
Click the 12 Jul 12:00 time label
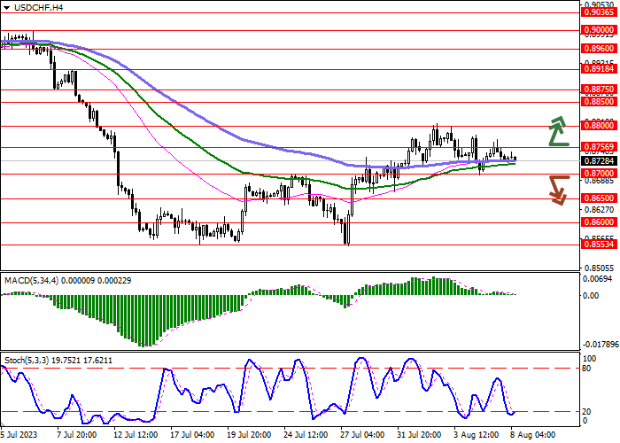[136, 435]
